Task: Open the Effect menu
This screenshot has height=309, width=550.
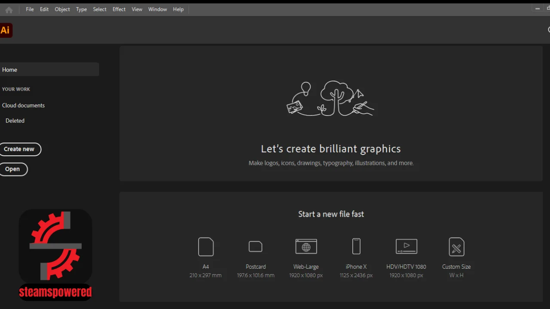Action: tap(119, 9)
